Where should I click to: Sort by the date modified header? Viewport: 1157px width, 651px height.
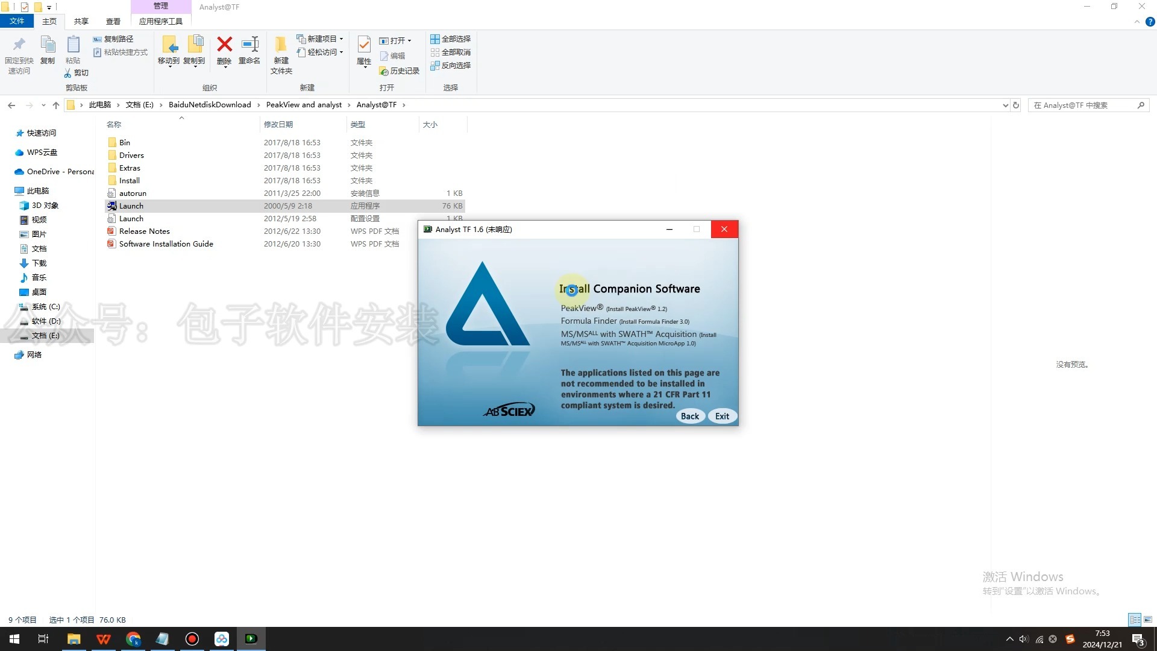tap(304, 125)
